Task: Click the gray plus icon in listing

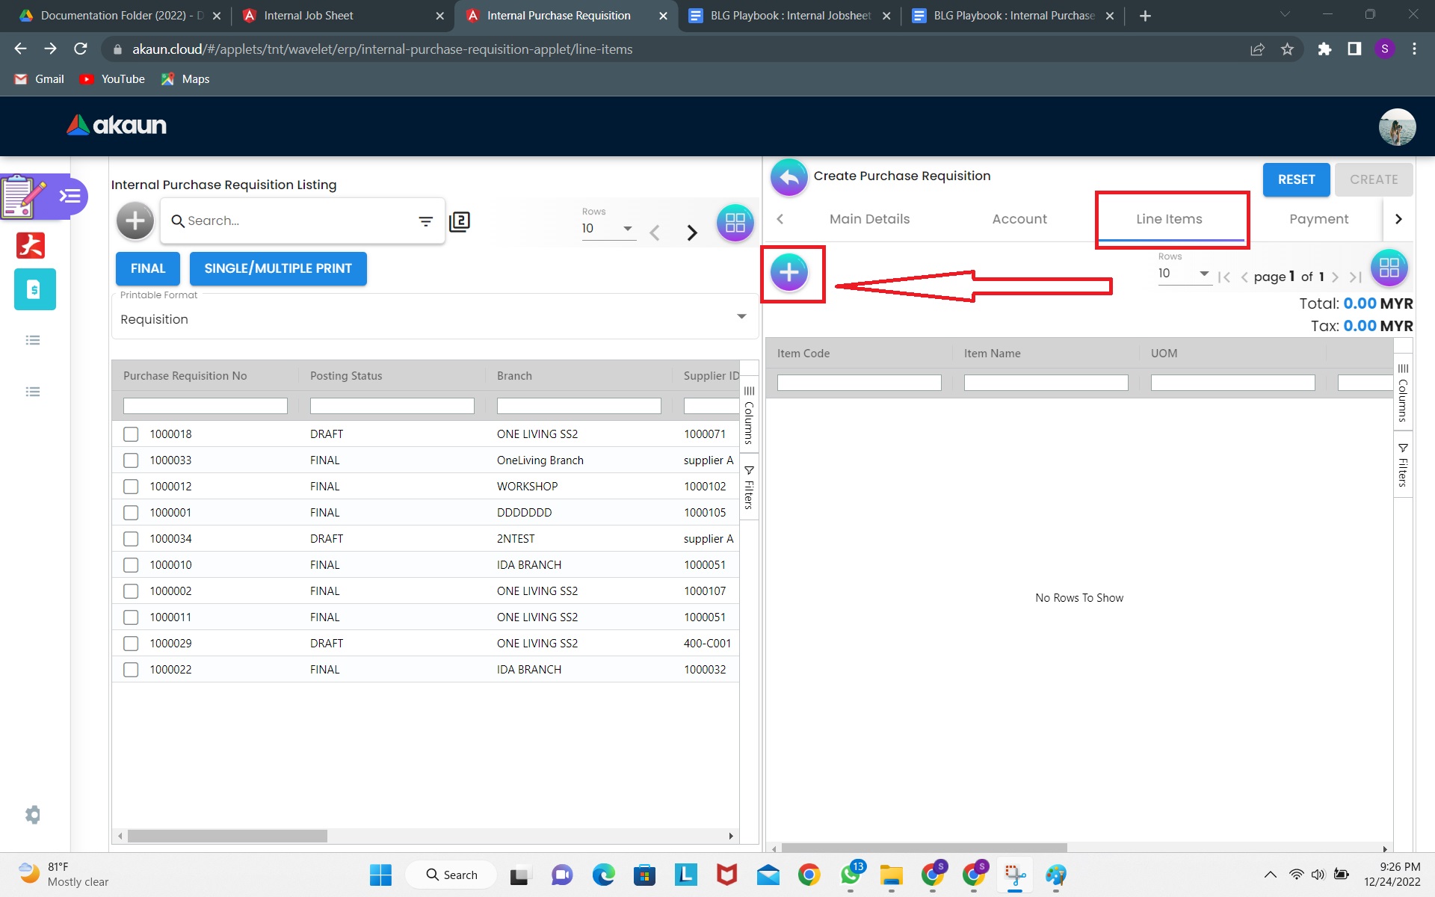Action: pos(135,221)
